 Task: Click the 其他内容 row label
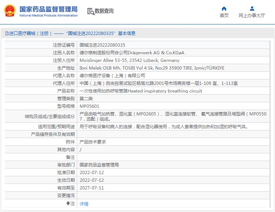[66, 150]
